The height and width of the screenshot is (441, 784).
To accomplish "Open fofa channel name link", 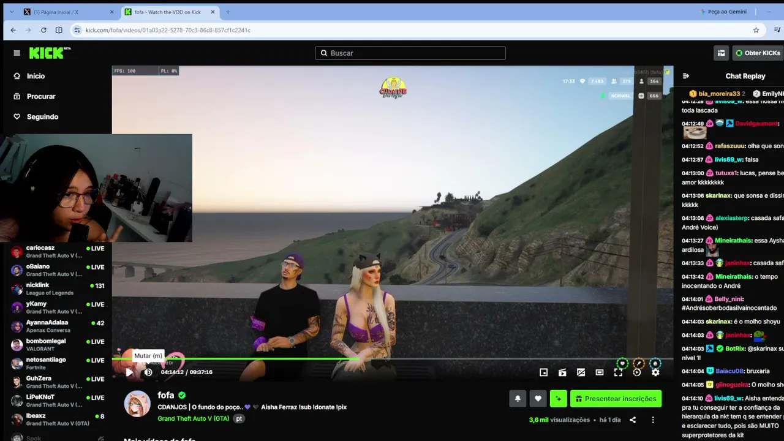I will click(166, 395).
